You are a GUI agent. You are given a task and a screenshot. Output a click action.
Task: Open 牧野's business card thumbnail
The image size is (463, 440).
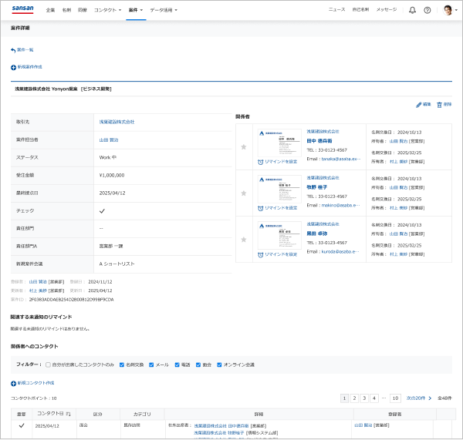(279, 189)
